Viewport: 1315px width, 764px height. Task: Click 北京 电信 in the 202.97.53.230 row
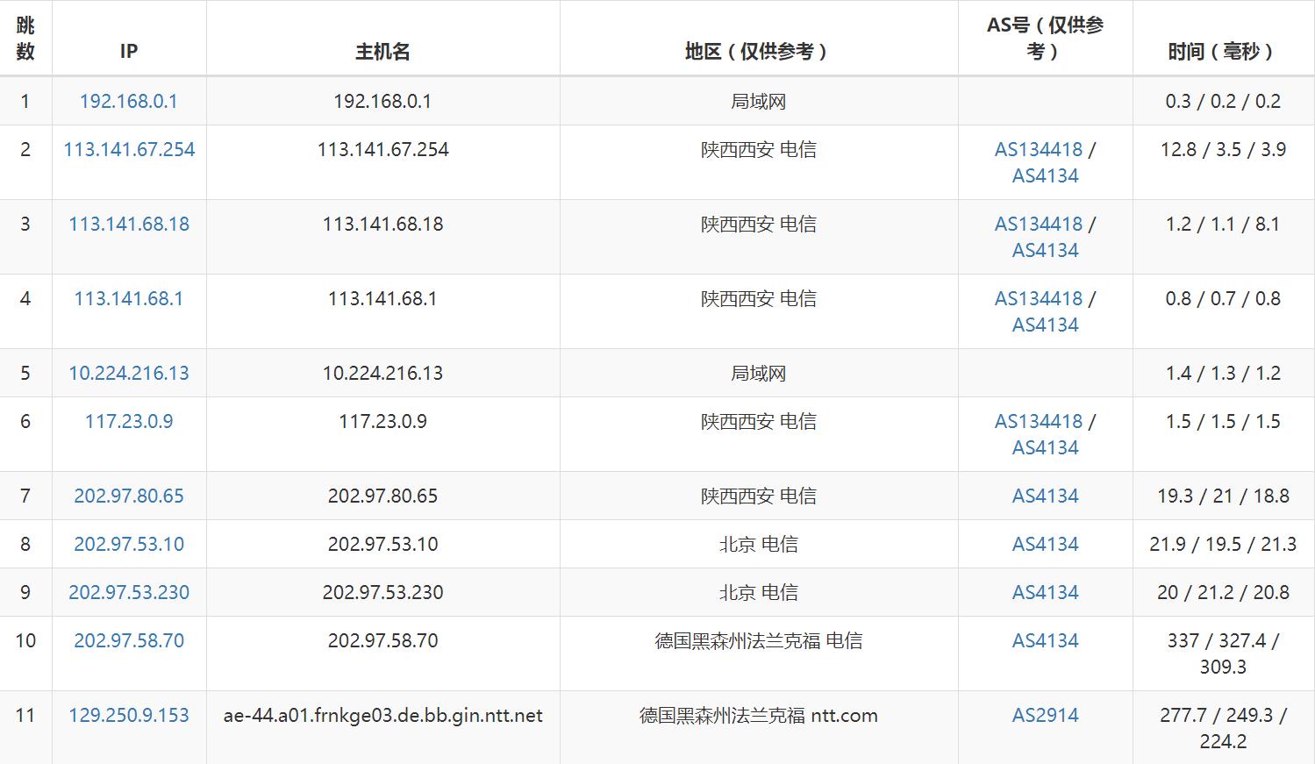coord(759,592)
